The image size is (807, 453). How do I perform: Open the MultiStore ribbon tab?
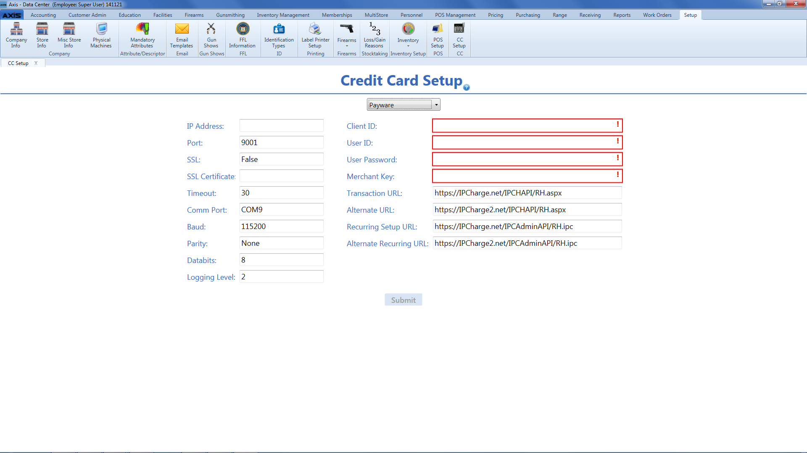pos(377,15)
